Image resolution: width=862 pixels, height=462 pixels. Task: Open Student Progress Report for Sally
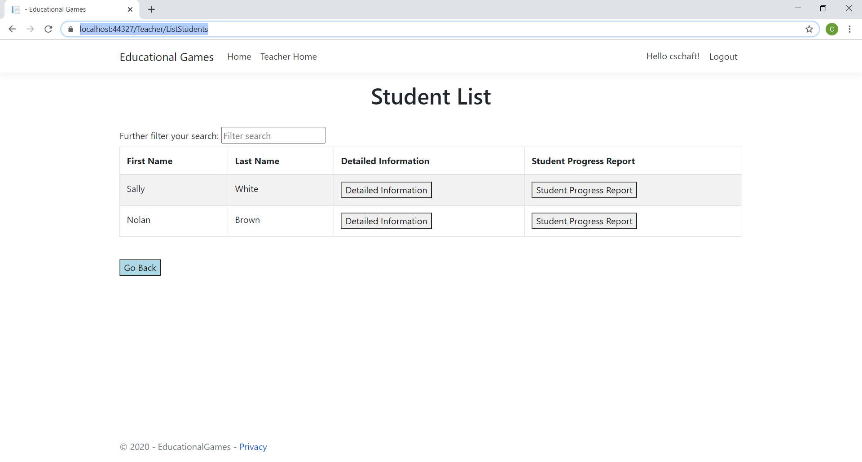584,190
